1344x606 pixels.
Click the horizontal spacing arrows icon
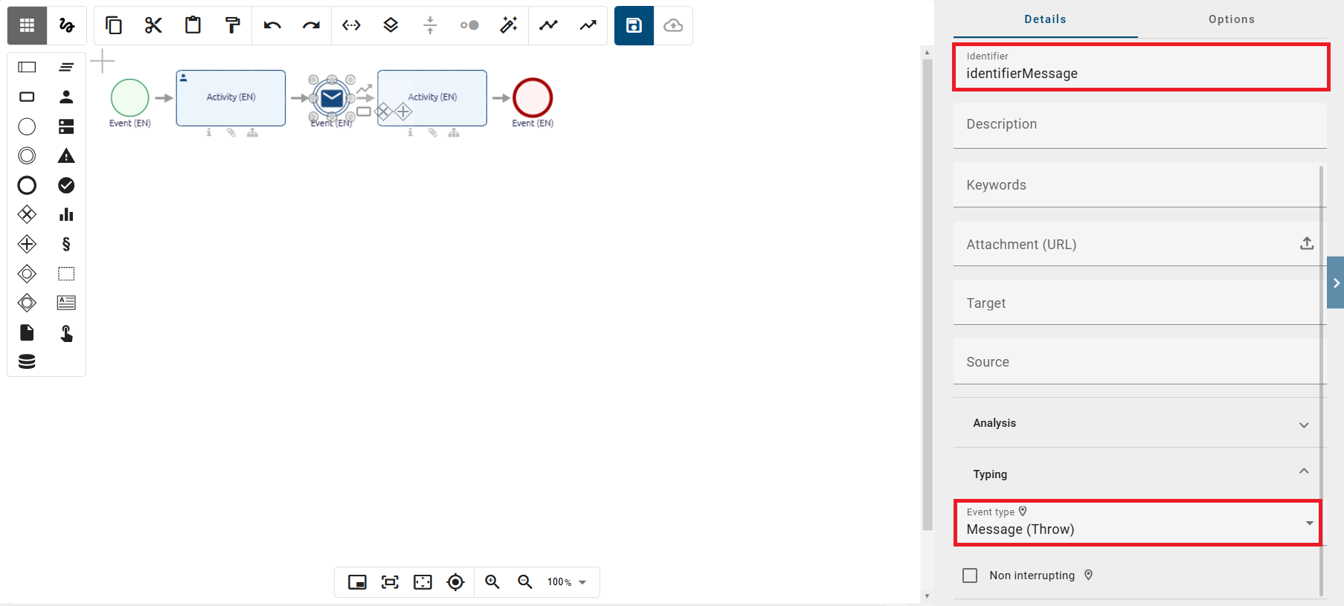click(x=351, y=25)
